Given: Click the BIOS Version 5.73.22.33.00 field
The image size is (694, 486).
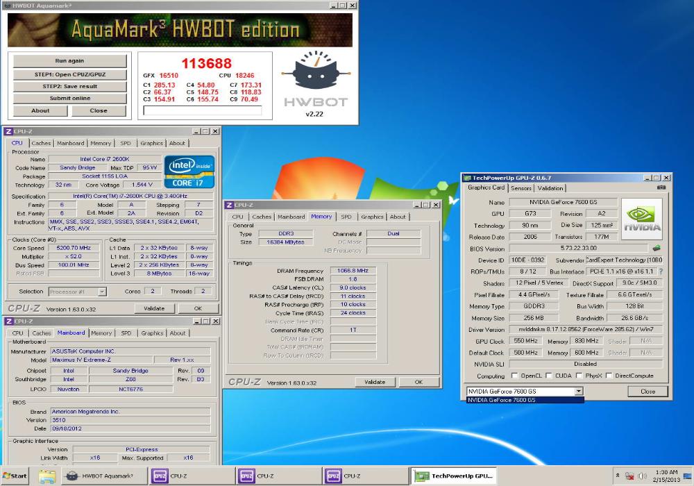Looking at the screenshot, I should pyautogui.click(x=579, y=249).
